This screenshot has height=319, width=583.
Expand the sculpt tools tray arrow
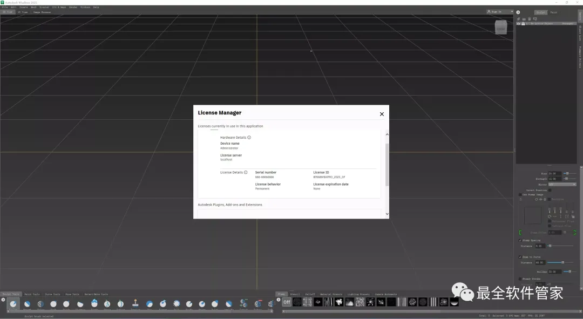[x=3, y=300]
